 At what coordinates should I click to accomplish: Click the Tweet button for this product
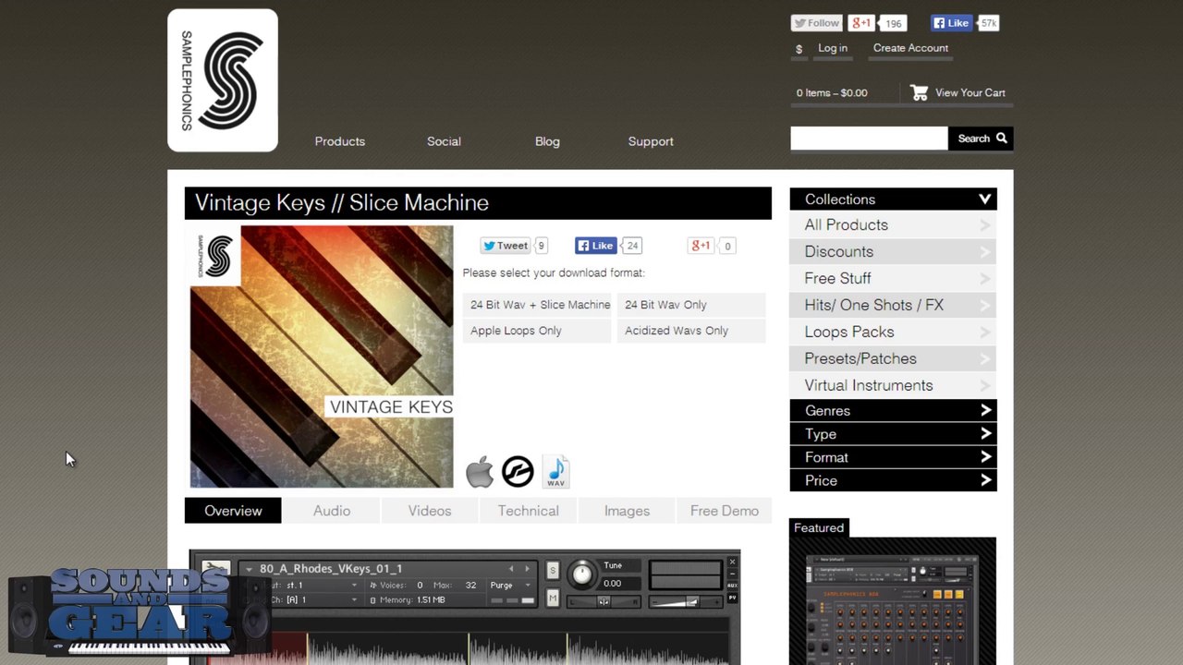coord(505,246)
